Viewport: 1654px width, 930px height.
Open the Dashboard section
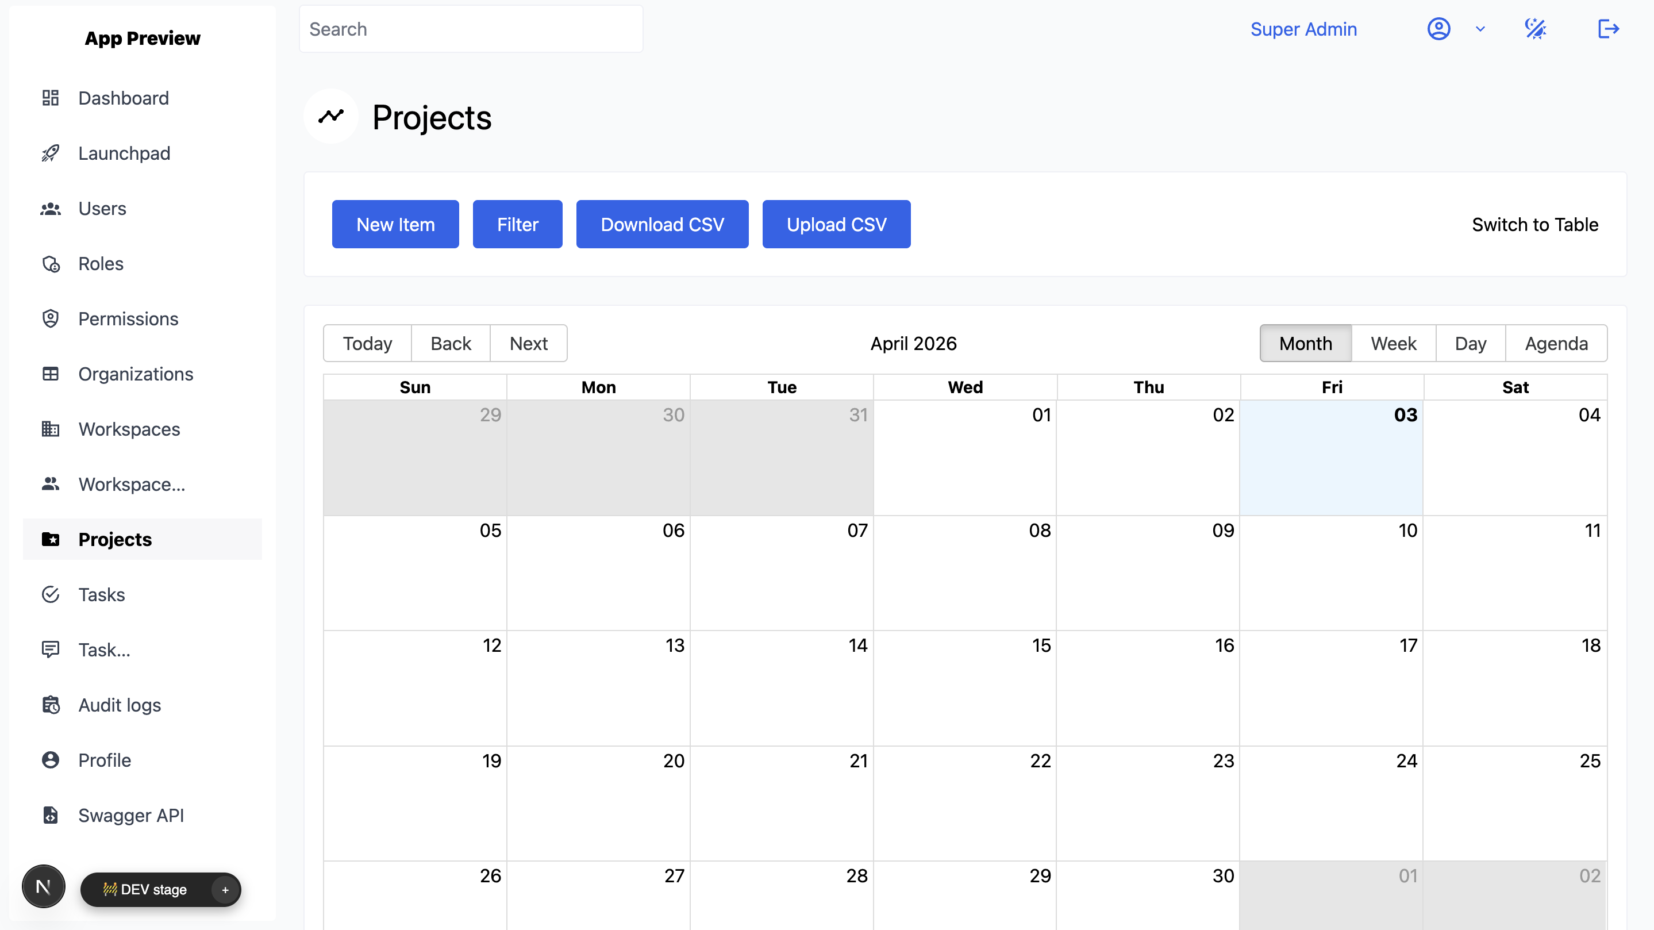tap(124, 98)
